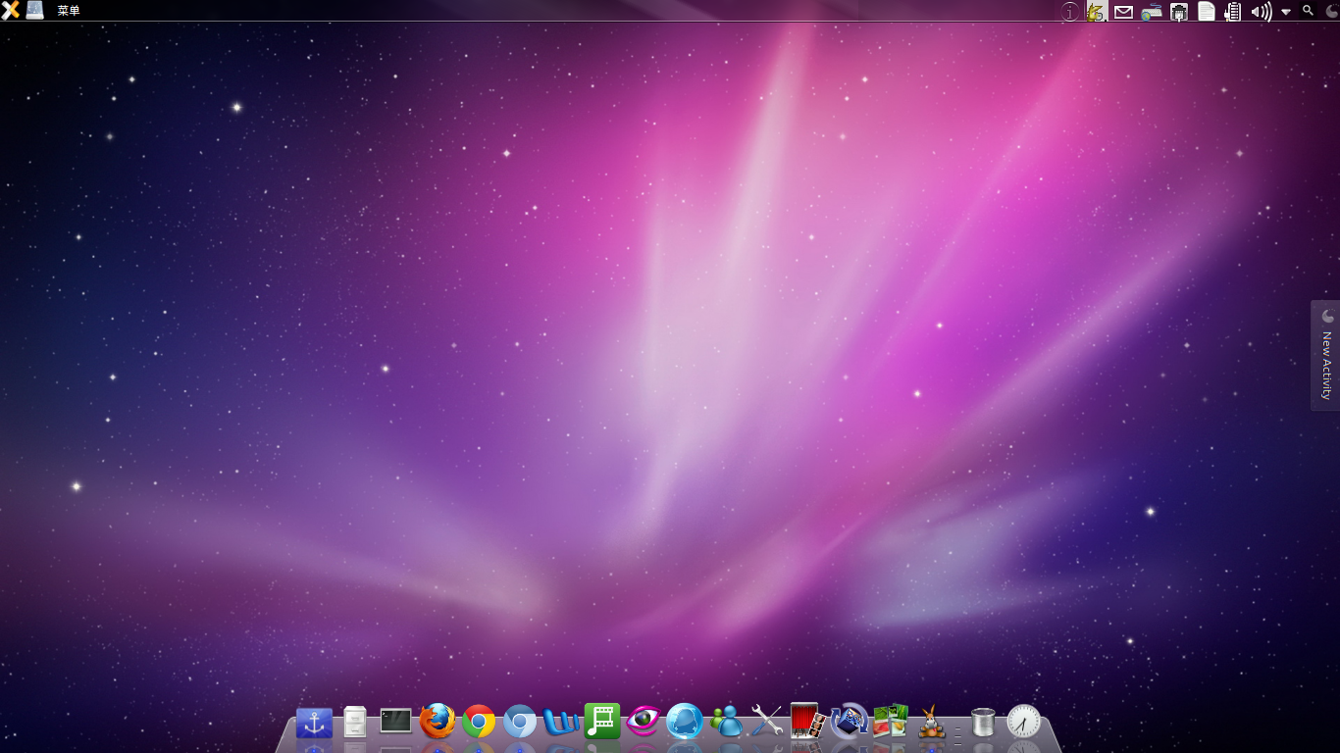Click the analog clock in the dock
The width and height of the screenshot is (1340, 753).
tap(1023, 722)
